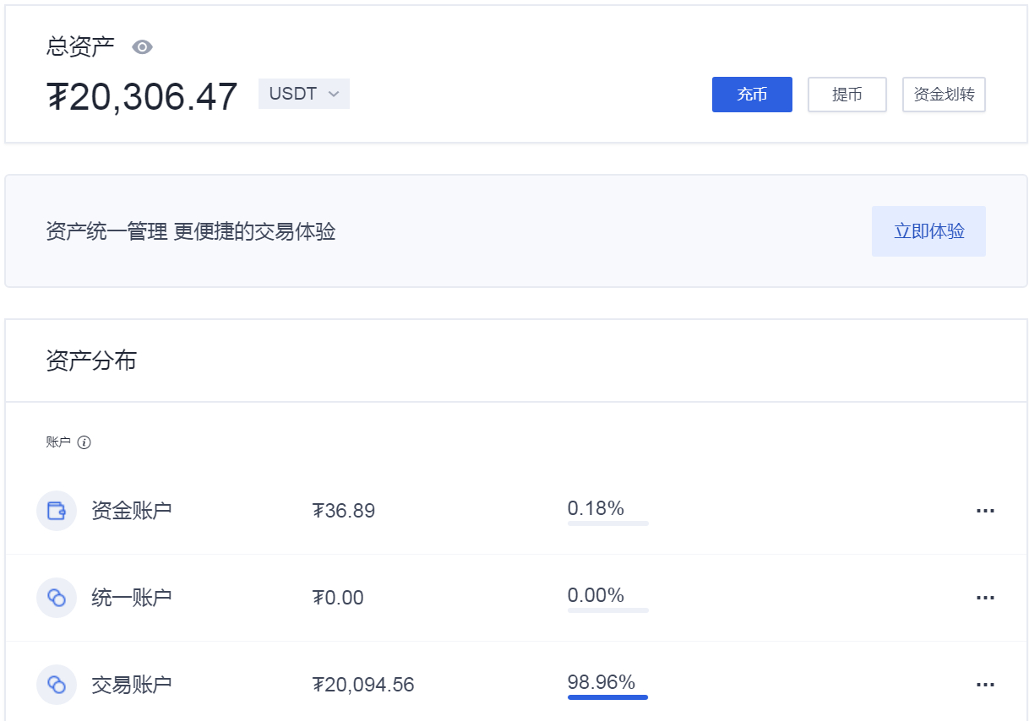Click the info icon next to 账户

tap(84, 442)
